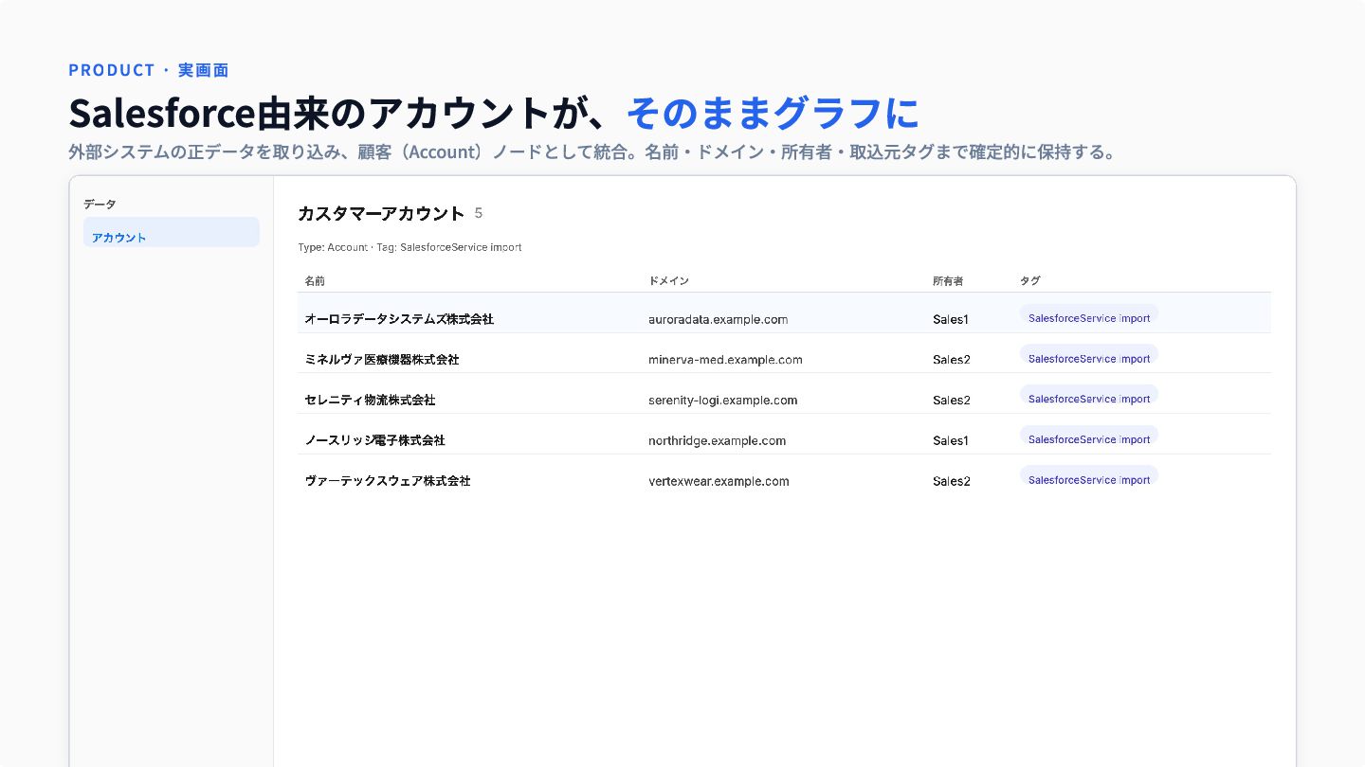
Task: Click the subtitle starting with 外部システムの正データ
Action: tap(592, 152)
